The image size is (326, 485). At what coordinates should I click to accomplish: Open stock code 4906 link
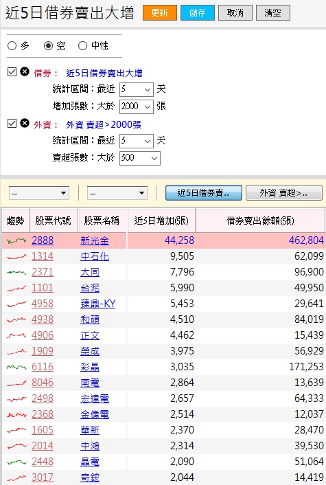tap(43, 335)
